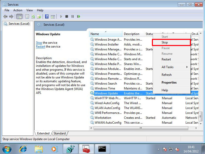The height and width of the screenshot is (154, 205).
Task: Select Services (Local) in console tree
Action: pyautogui.click(x=17, y=24)
